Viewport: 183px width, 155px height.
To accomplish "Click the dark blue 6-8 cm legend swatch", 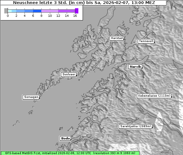I will pyautogui.click(x=37, y=11).
